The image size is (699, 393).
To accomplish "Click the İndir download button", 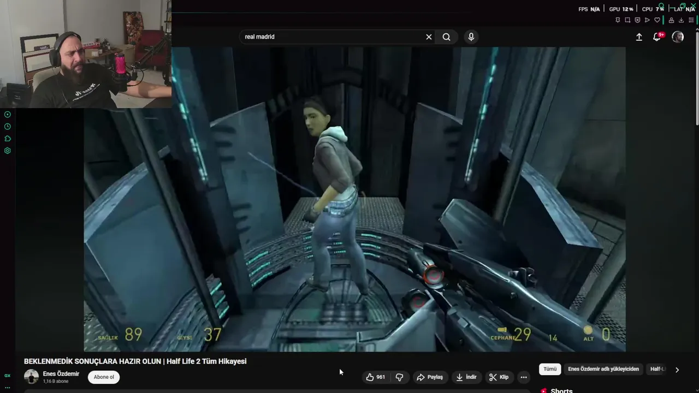I will coord(466,377).
